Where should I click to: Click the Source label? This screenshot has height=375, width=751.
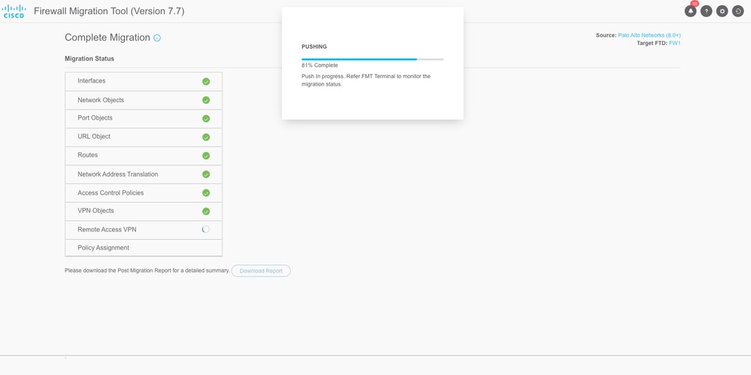pos(607,35)
